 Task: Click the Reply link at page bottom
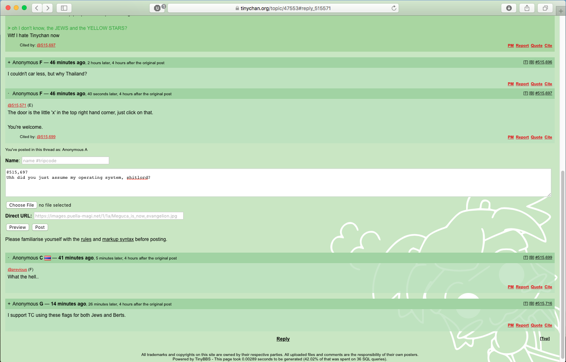[x=283, y=339]
